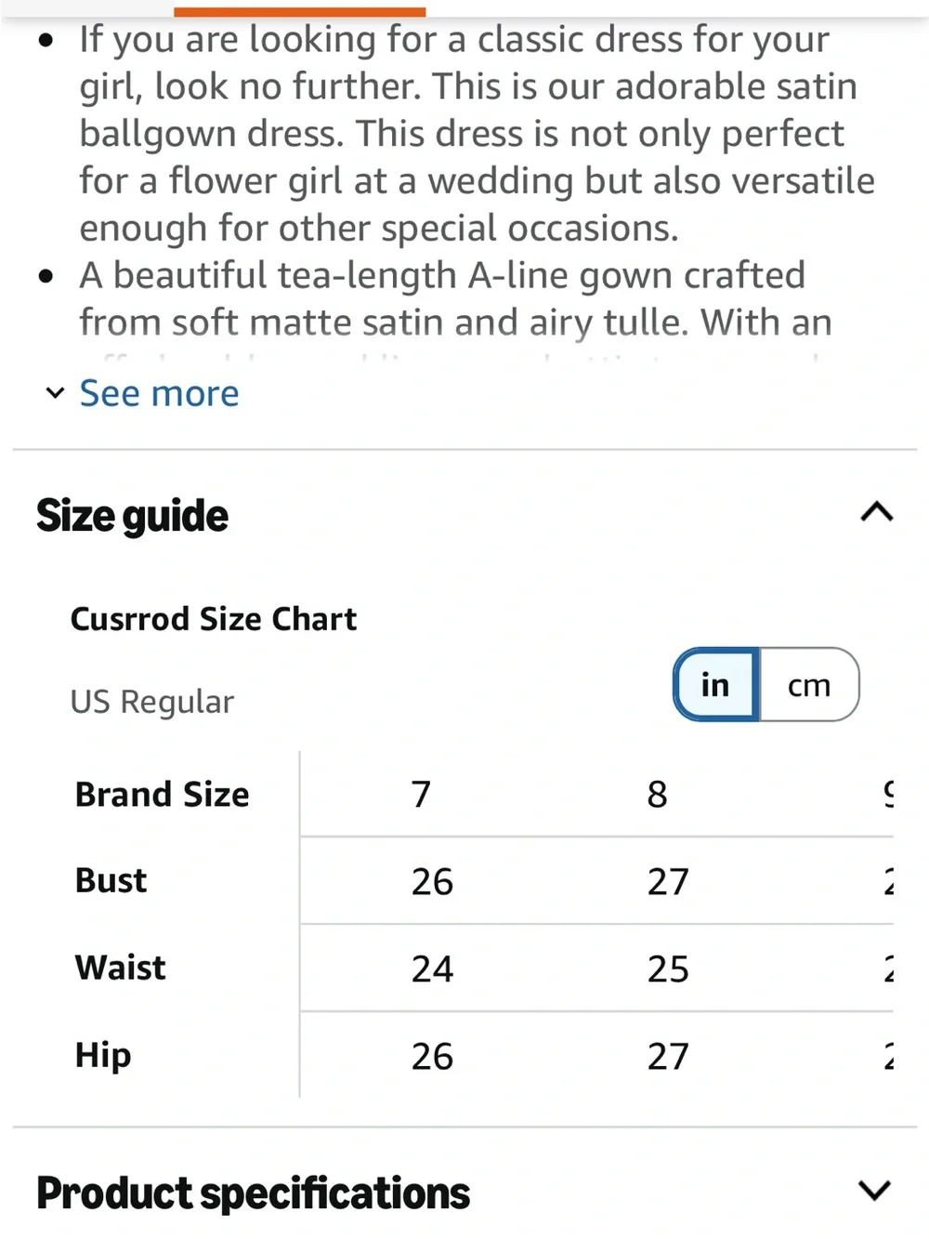Click the Bust value 26 cell

pos(432,882)
